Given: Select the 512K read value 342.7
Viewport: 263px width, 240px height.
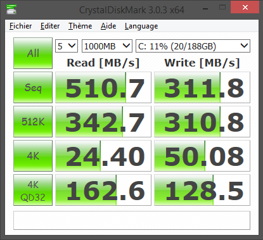Looking at the screenshot, I should point(103,122).
